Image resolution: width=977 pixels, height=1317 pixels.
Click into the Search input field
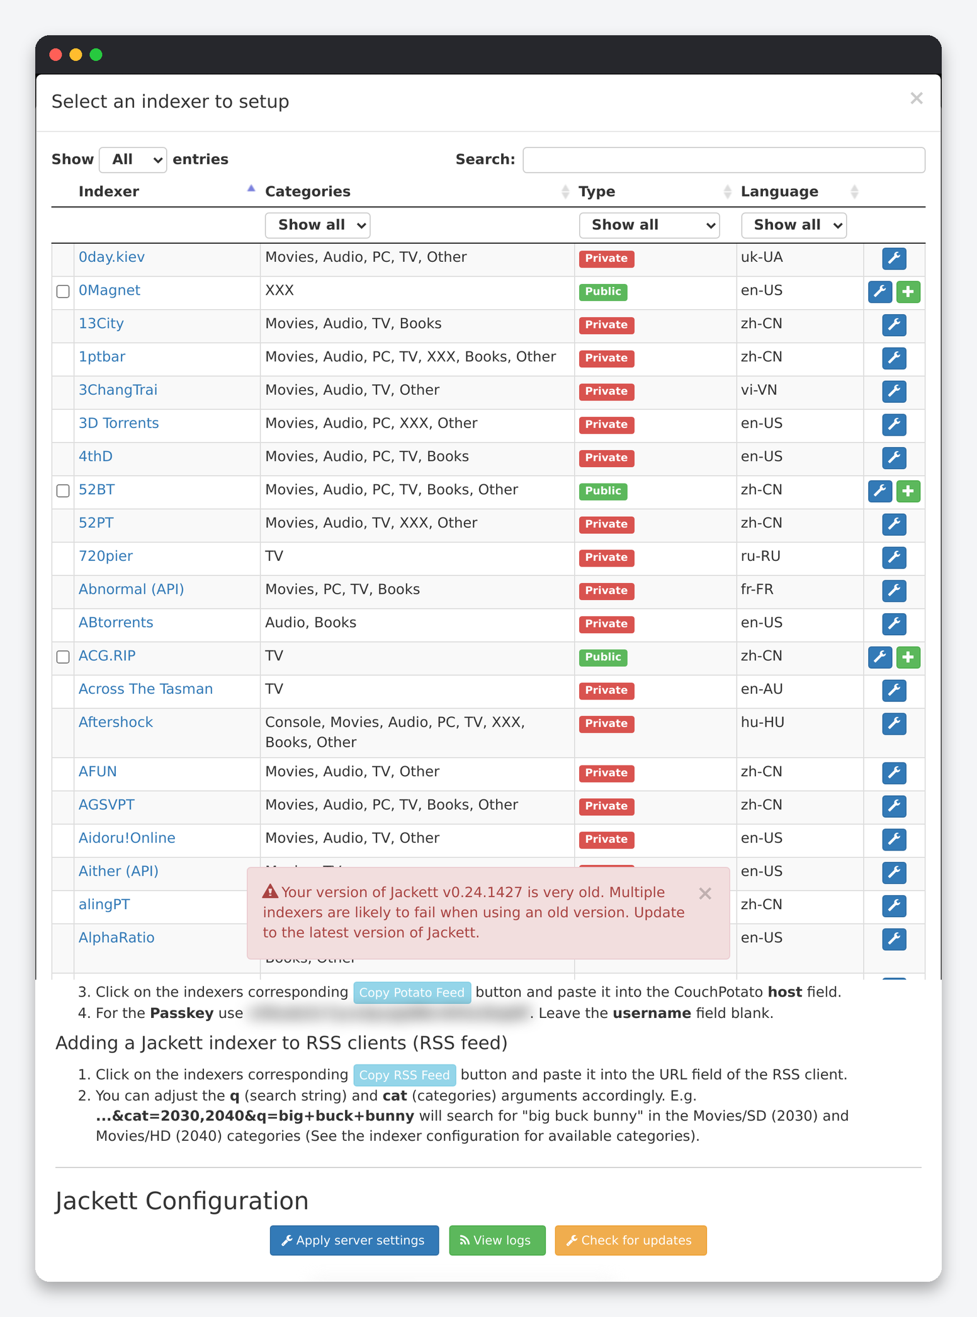point(724,160)
